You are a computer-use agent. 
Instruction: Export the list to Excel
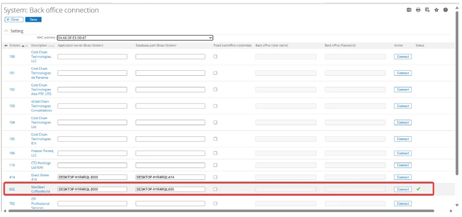409,10
